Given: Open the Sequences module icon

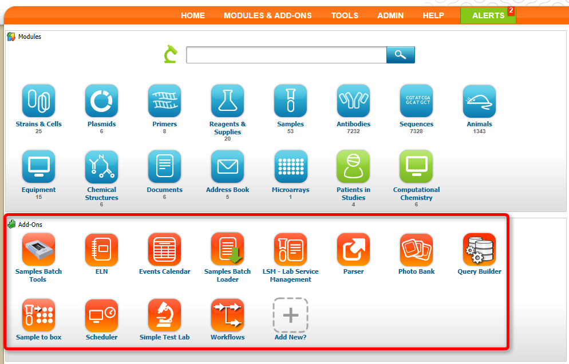Looking at the screenshot, I should (x=416, y=101).
